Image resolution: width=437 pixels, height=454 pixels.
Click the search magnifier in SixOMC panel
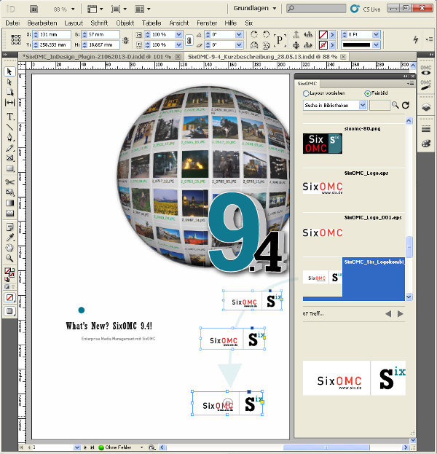click(x=395, y=105)
